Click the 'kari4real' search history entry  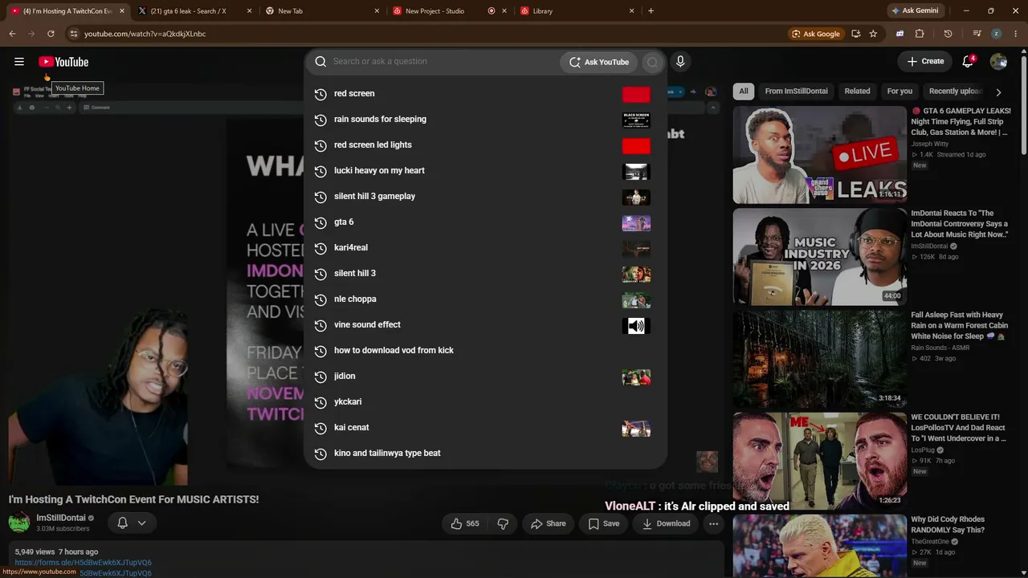tap(485, 248)
